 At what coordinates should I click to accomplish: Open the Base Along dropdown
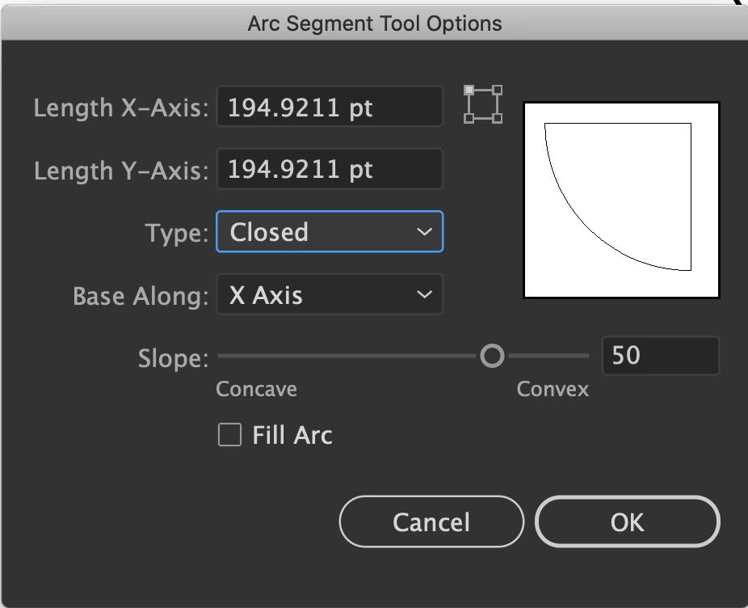tap(330, 295)
